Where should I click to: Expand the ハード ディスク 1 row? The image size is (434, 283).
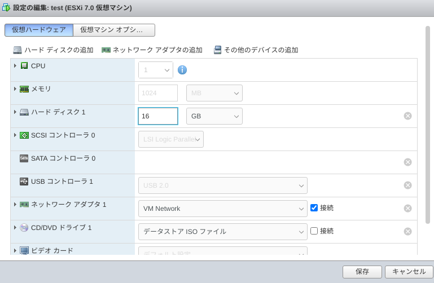coord(15,112)
